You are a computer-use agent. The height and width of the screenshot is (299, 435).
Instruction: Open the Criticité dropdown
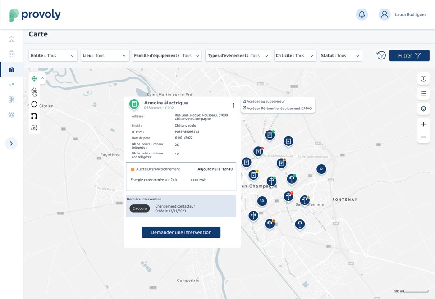pyautogui.click(x=295, y=56)
